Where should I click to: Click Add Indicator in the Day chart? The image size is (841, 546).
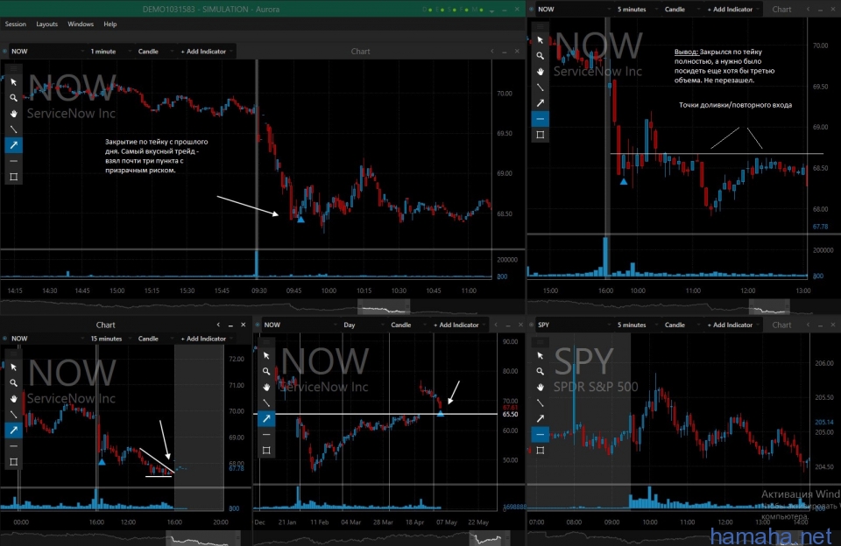(x=458, y=325)
